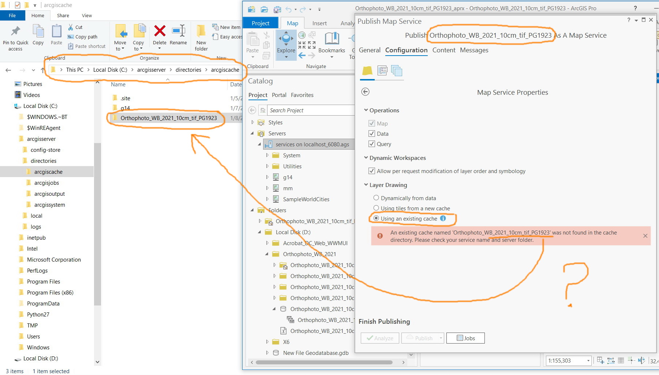Screen dimensions: 659x375
Task: Collapse the Operations section
Action: click(366, 110)
